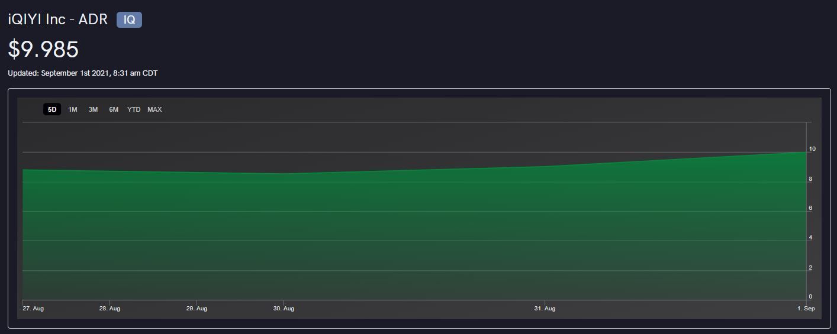Switch chart to 1M range
The image size is (837, 334).
pos(73,109)
